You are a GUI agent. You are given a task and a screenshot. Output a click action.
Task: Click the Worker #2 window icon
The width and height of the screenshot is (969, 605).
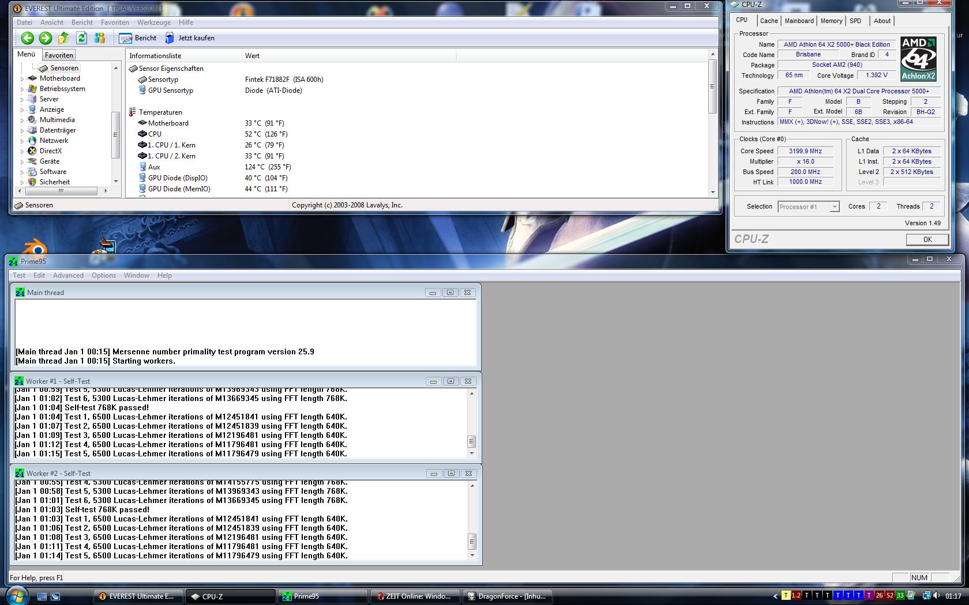coord(20,473)
